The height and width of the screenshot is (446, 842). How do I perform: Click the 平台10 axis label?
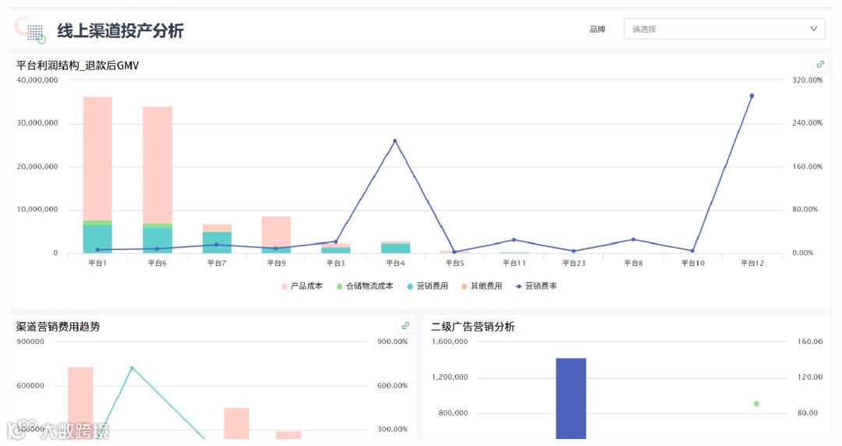[x=693, y=263]
